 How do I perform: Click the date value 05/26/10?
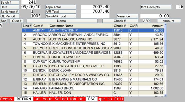[31, 7]
